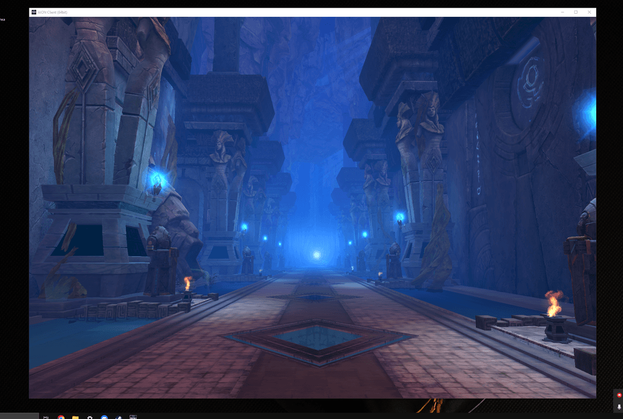This screenshot has width=623, height=419.
Task: Minimize the AION Client window
Action: tap(561, 12)
